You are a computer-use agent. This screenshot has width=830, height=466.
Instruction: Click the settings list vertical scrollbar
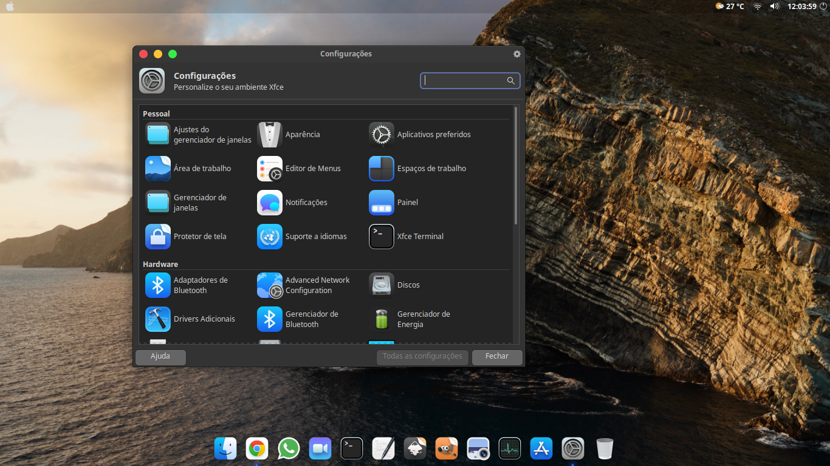pos(516,166)
